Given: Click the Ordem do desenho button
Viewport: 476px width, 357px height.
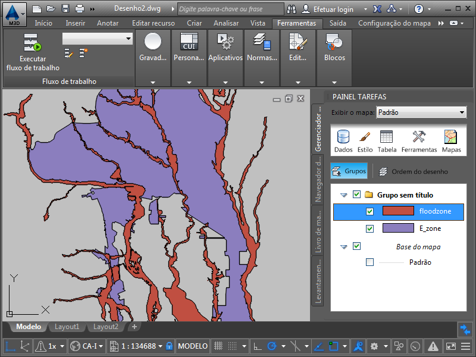Looking at the screenshot, I should tap(413, 171).
